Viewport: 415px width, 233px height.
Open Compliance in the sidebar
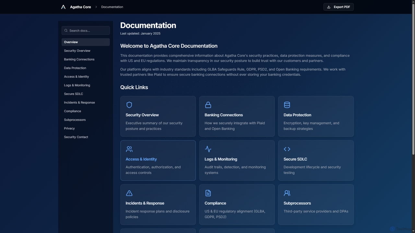click(x=86, y=111)
